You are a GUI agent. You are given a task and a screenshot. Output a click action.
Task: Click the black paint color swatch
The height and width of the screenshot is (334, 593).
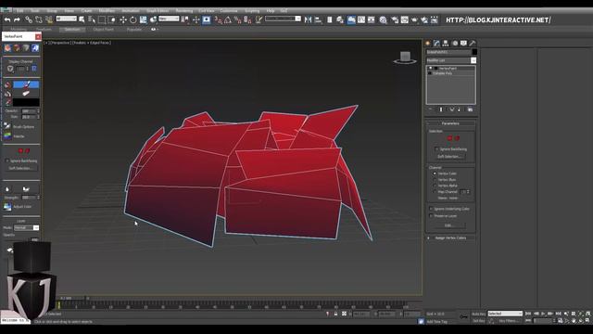[x=26, y=102]
